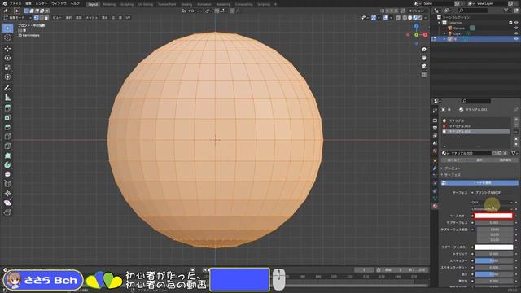521x293 pixels.
Task: Open the Render menu
Action: 42,3
